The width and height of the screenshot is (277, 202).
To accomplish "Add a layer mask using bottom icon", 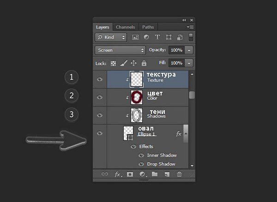I will pyautogui.click(x=130, y=174).
